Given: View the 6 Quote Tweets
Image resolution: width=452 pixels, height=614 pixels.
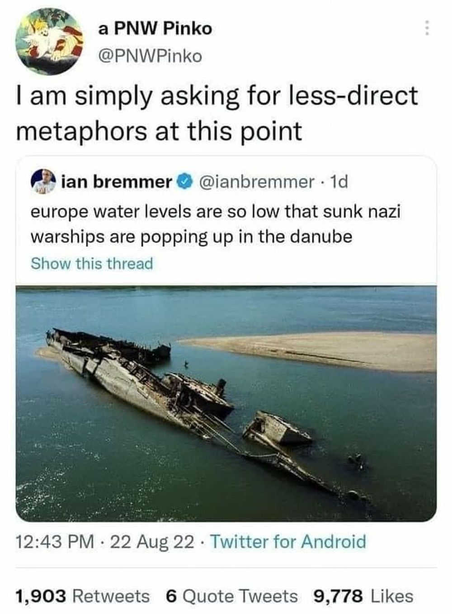Looking at the screenshot, I should click(231, 596).
